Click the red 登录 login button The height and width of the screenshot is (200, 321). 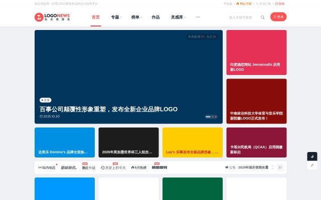278,17
